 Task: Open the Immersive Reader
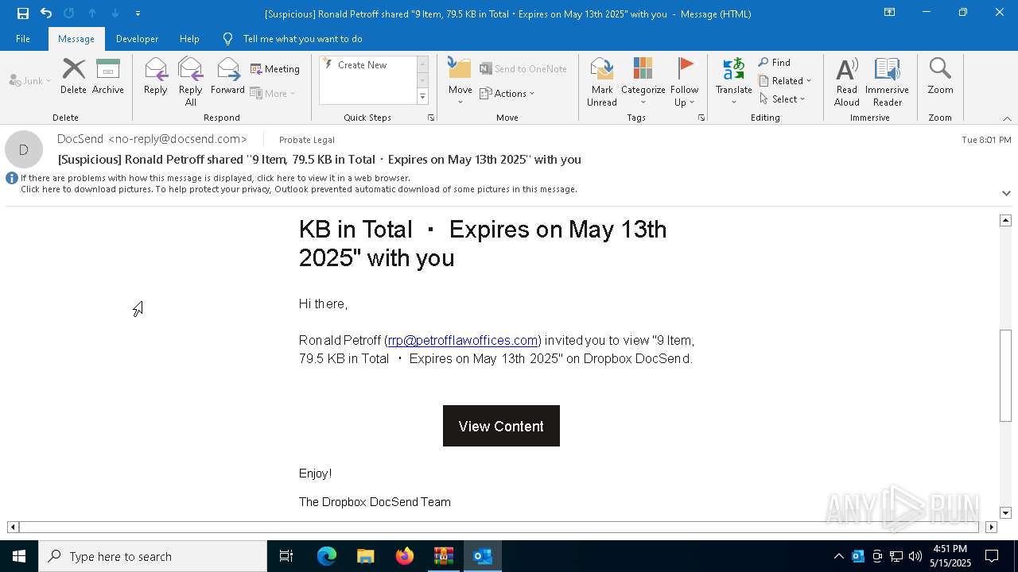click(x=888, y=81)
